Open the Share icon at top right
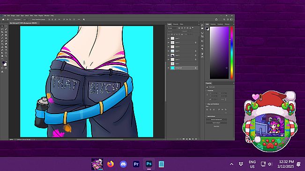The height and width of the screenshot is (171, 305). click(x=216, y=19)
